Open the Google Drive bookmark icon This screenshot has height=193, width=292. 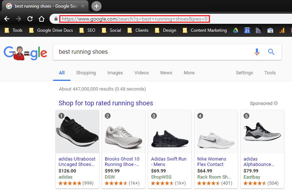point(236,30)
